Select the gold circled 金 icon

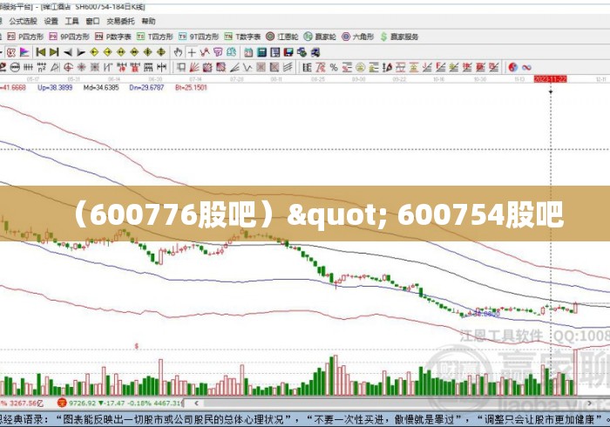click(x=360, y=67)
